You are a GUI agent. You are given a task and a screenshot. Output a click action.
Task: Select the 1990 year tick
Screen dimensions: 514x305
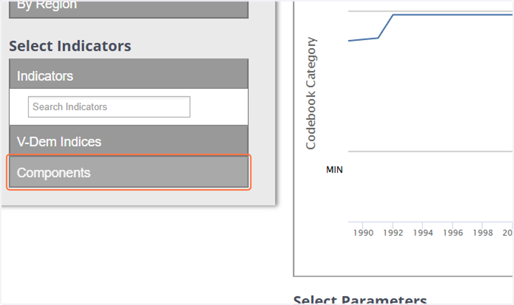(x=362, y=233)
